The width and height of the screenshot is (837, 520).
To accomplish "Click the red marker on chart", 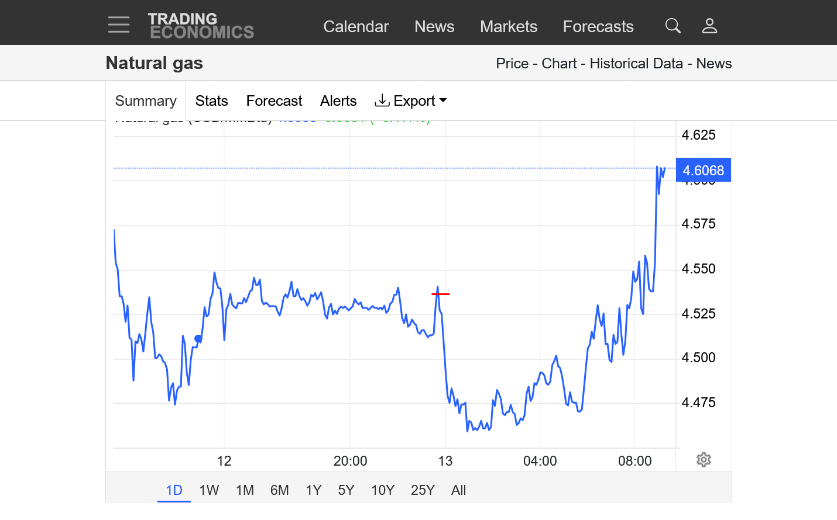I will (x=441, y=294).
